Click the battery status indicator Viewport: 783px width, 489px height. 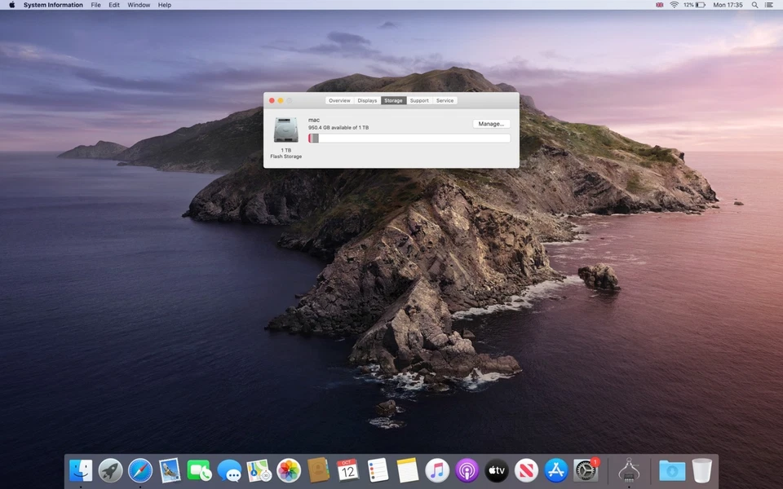point(695,5)
